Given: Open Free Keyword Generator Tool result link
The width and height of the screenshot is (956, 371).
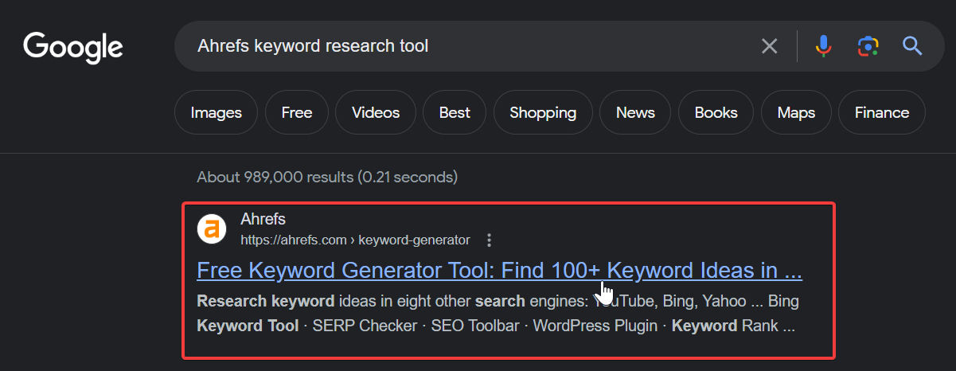Looking at the screenshot, I should pos(499,271).
